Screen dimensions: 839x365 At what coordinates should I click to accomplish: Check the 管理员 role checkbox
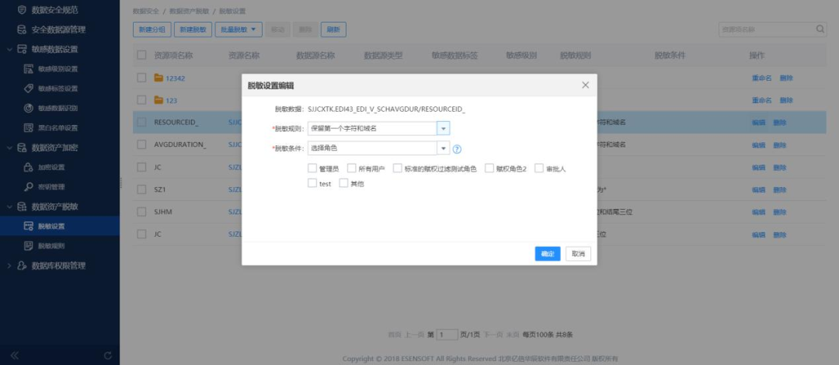click(312, 168)
